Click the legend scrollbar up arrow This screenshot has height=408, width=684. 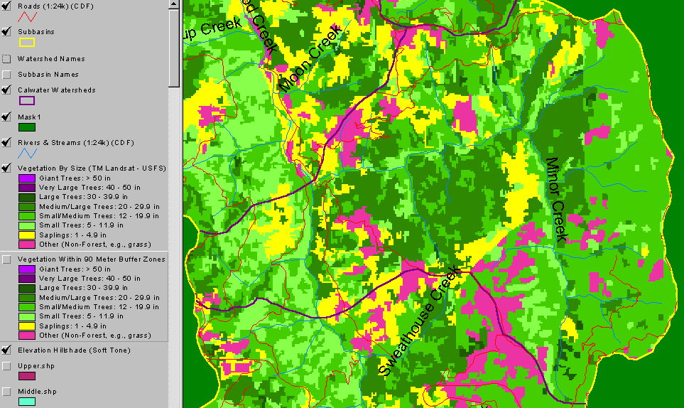(173, 4)
